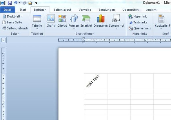171x120 pixels.
Task: Undo the last action
Action: [15, 3]
